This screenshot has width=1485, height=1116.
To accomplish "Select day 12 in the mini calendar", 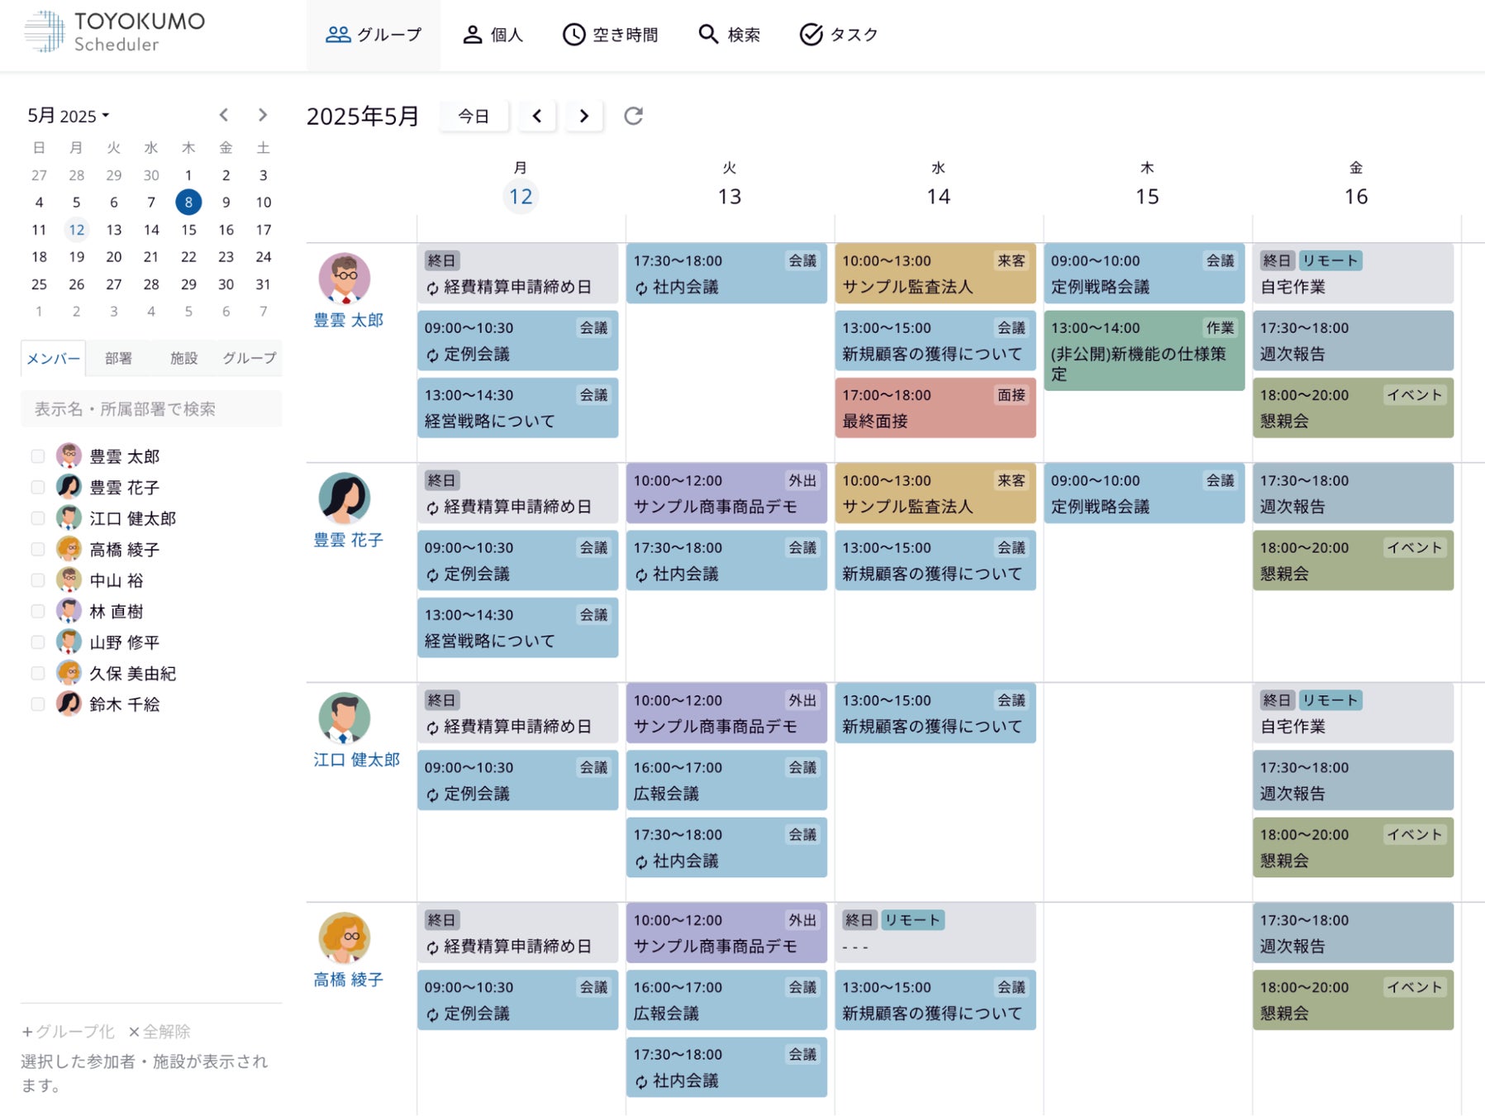I will click(x=76, y=230).
